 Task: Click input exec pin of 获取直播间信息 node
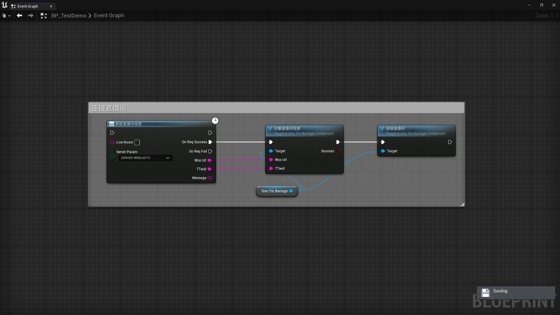[x=112, y=133]
